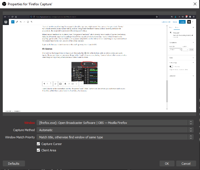Click the Firefox home icon in preview
The height and width of the screenshot is (170, 200).
click(16, 17)
